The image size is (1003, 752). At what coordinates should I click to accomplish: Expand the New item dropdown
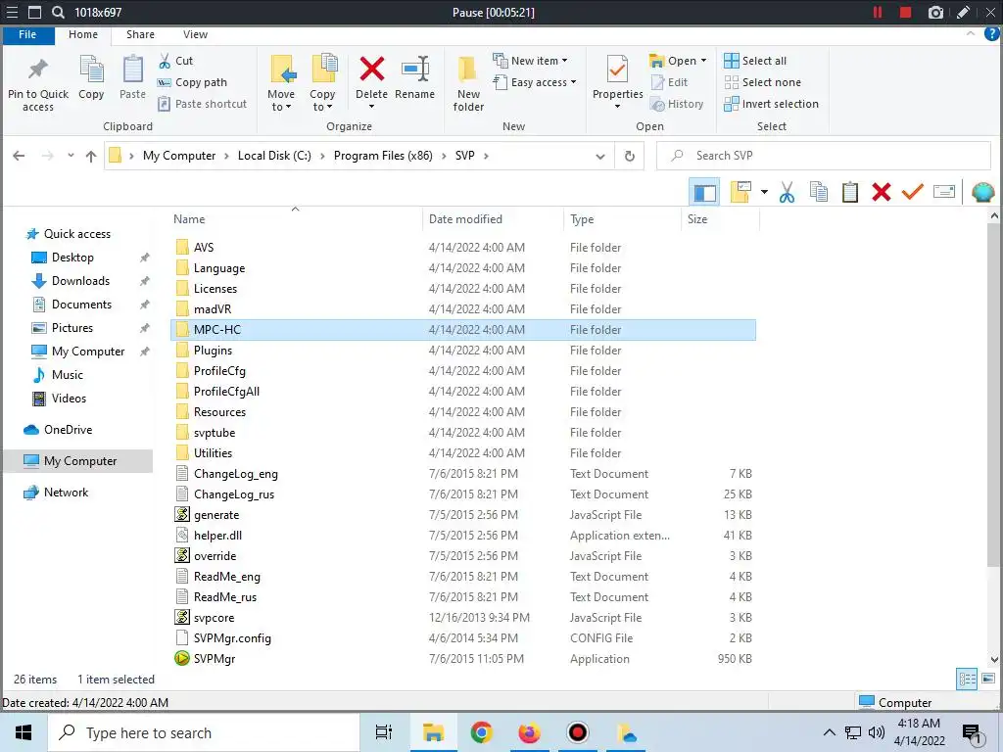(565, 61)
